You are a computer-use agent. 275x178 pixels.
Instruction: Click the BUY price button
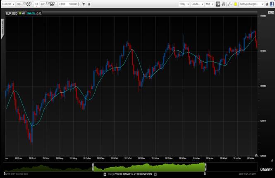click(x=48, y=4)
